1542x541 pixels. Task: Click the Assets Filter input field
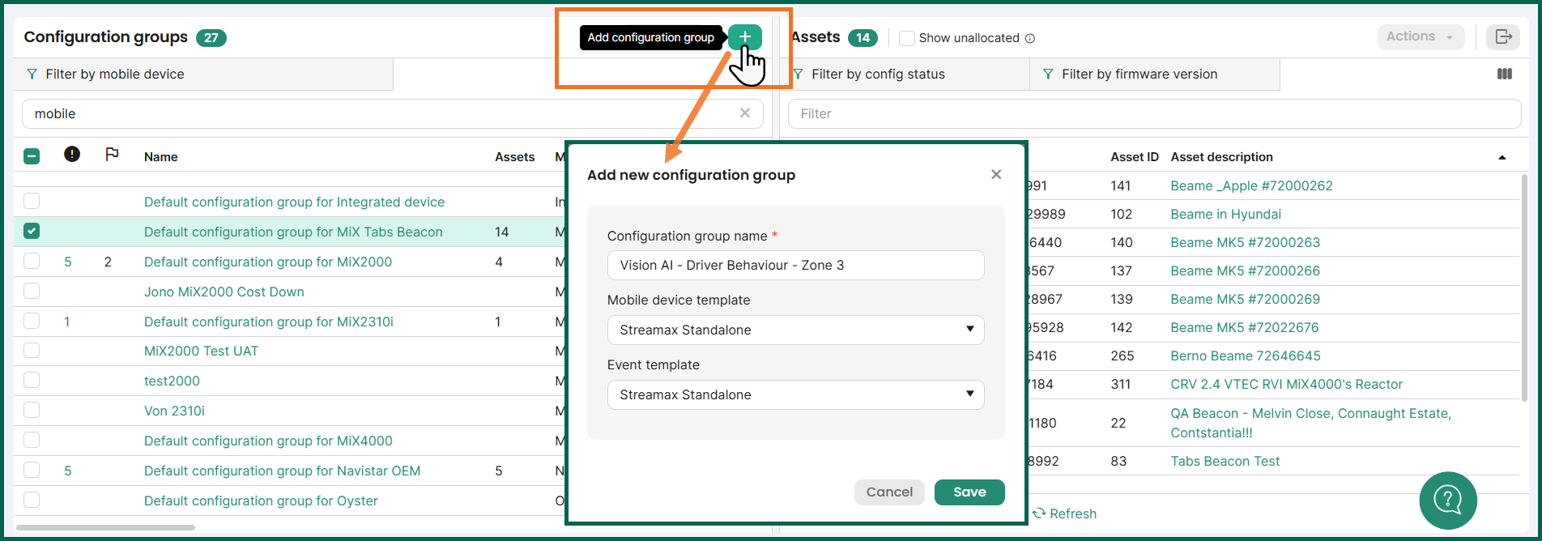[x=1154, y=113]
